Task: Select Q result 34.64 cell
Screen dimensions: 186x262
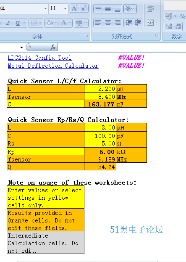Action: click(x=100, y=167)
